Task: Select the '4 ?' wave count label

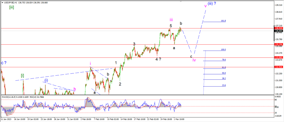Action: 158,59
